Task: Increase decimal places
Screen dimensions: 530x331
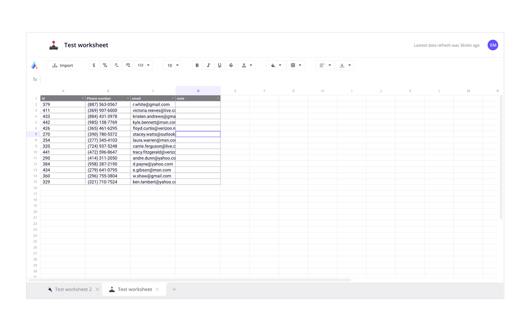Action: [127, 65]
